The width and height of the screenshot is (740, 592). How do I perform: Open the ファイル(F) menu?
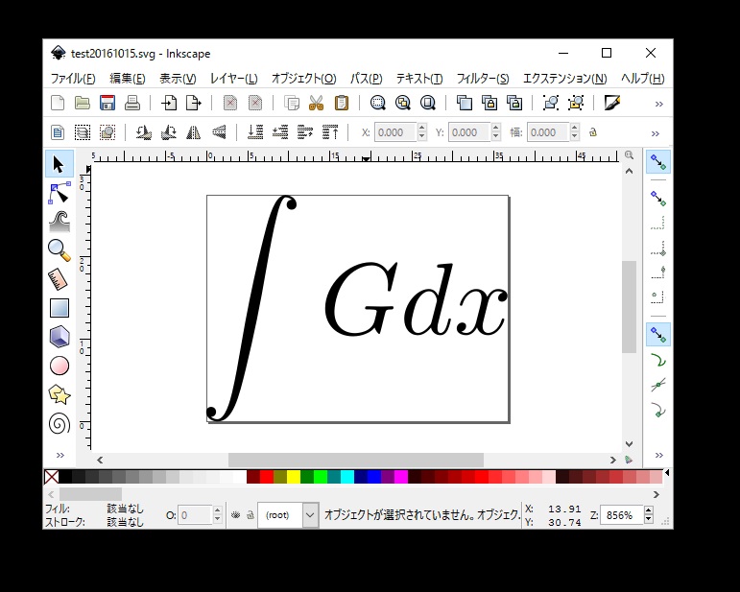pos(73,79)
